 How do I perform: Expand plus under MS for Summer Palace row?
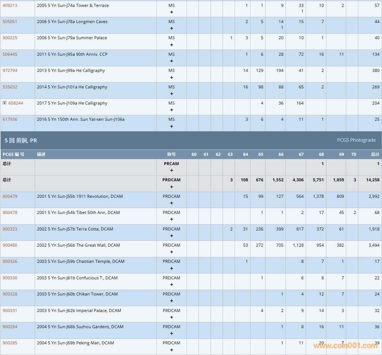[171, 45]
